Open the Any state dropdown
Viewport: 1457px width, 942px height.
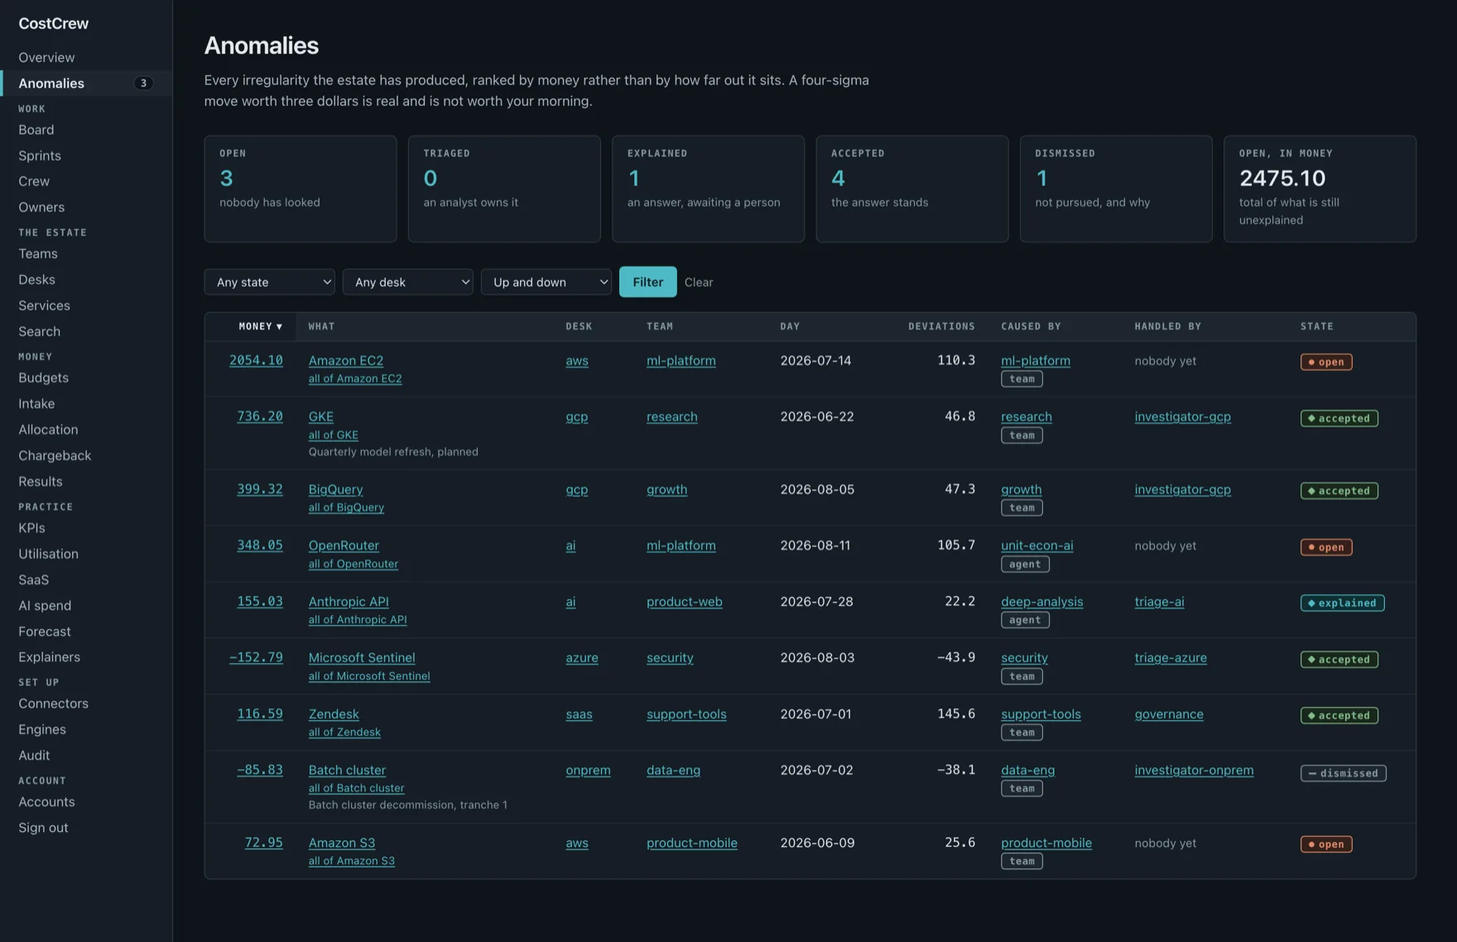tap(269, 281)
